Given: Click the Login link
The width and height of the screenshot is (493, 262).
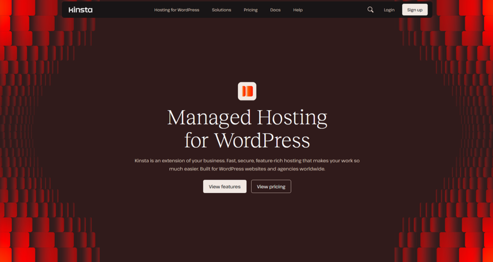Looking at the screenshot, I should click(x=389, y=10).
